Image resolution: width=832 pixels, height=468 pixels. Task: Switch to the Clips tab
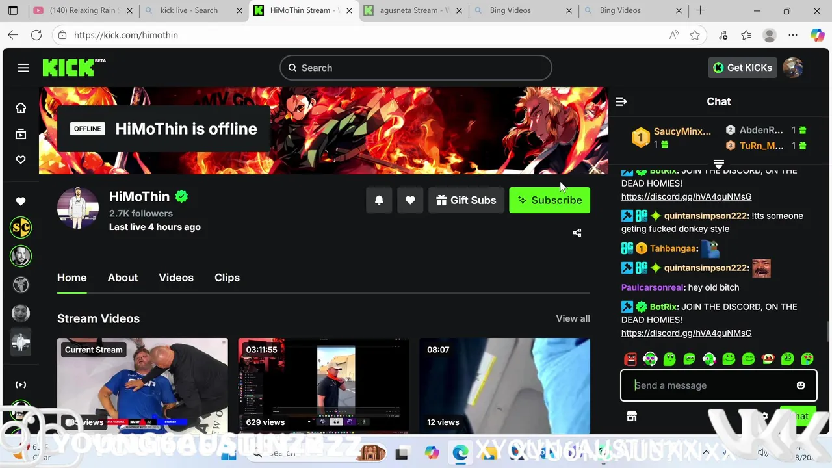[227, 278]
